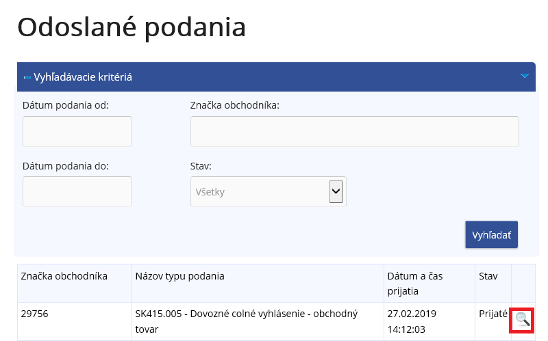
Task: Open the Stav dropdown showing Všetky
Action: click(x=268, y=192)
